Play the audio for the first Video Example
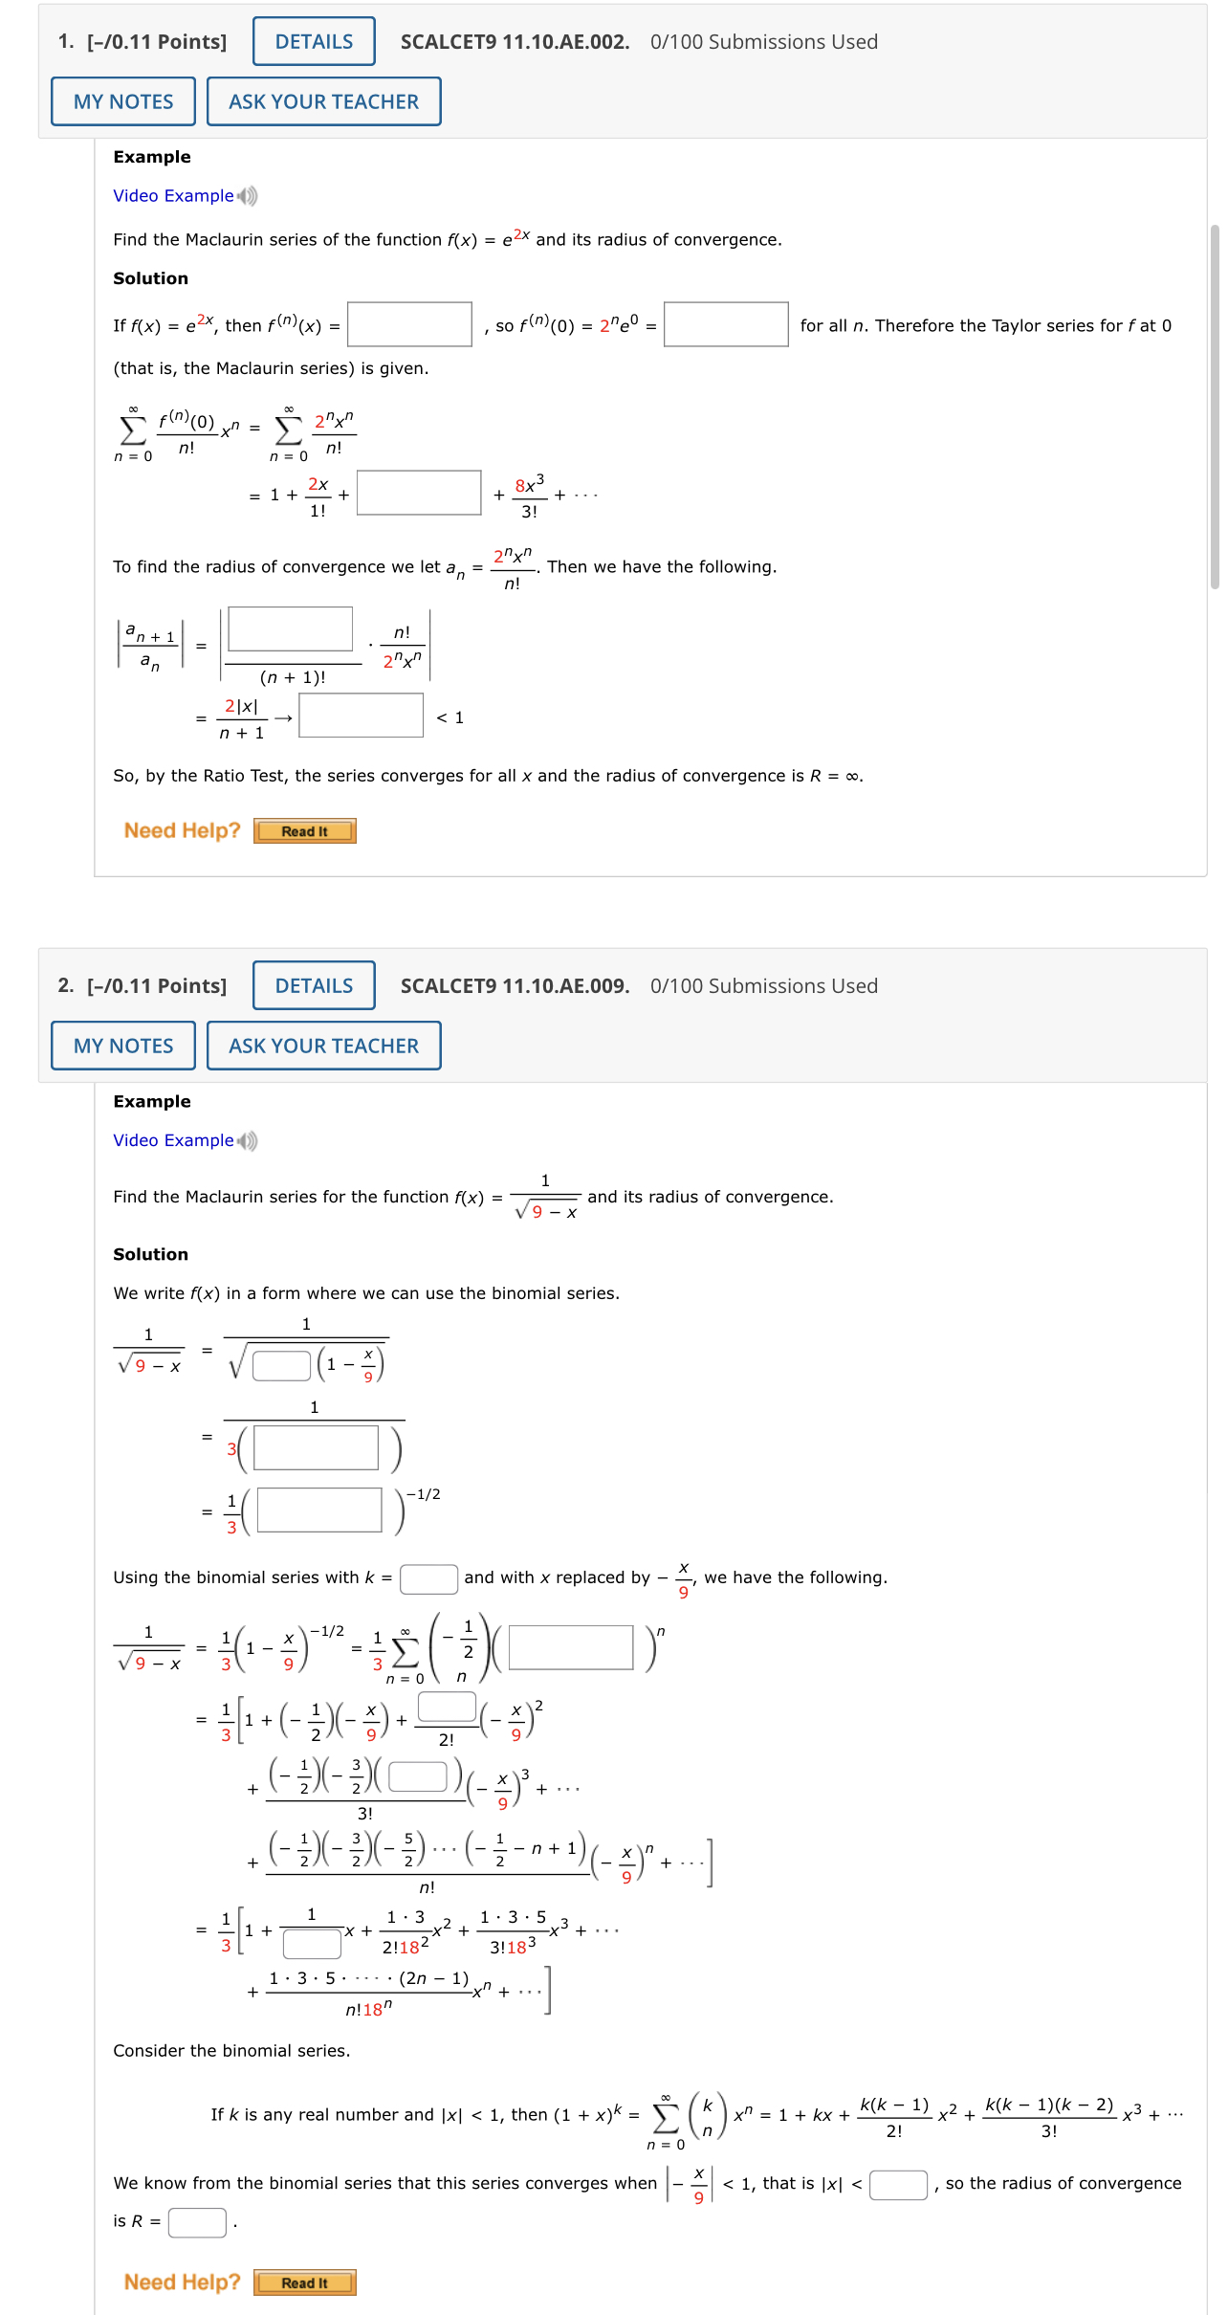Image resolution: width=1228 pixels, height=2315 pixels. [248, 196]
